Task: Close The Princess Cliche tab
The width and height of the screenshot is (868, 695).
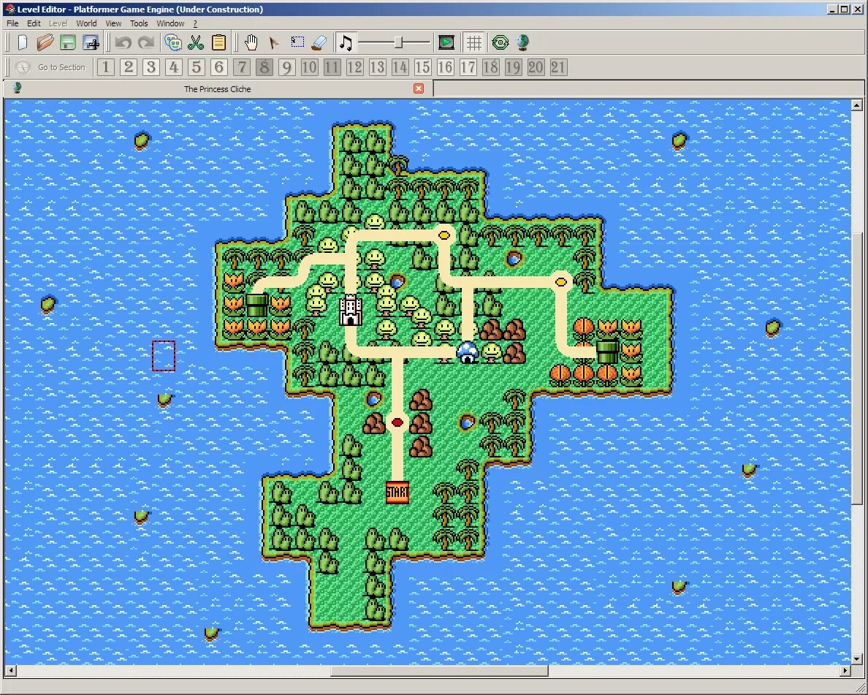Action: click(419, 88)
